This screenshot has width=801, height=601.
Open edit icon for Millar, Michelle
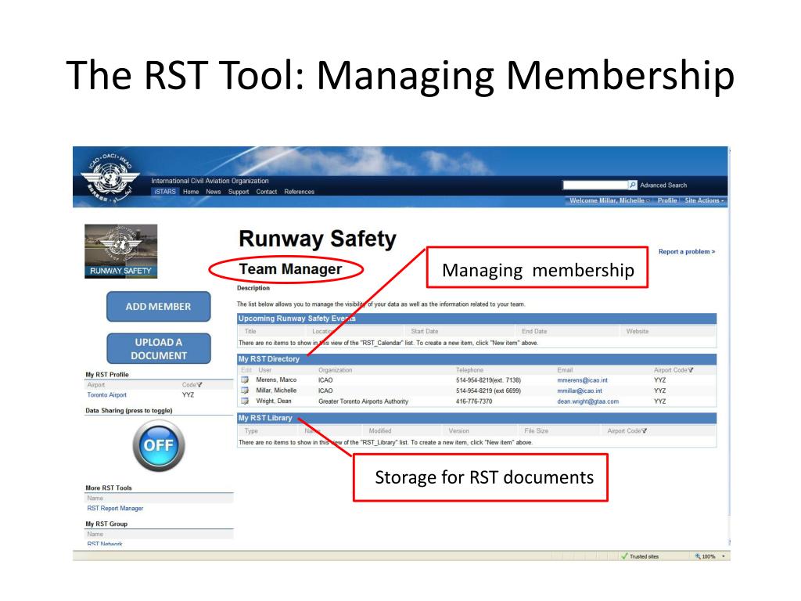click(x=245, y=390)
